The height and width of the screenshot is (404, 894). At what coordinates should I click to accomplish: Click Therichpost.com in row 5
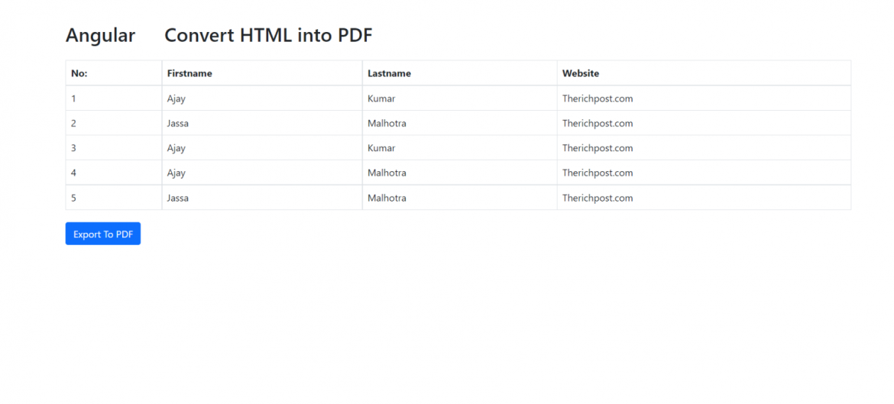pos(598,199)
